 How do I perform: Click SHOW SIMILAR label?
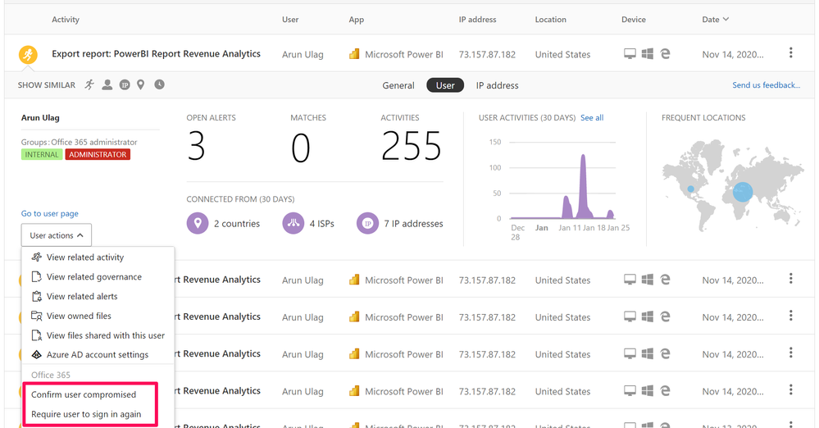coord(47,85)
